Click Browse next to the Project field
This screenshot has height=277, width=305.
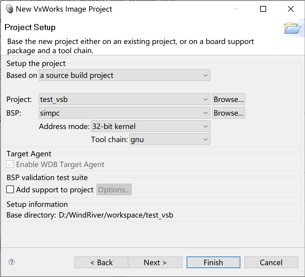click(228, 99)
